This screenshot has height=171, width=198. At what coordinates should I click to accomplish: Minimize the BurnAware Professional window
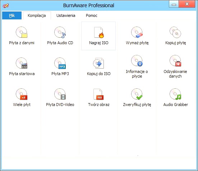174,4
